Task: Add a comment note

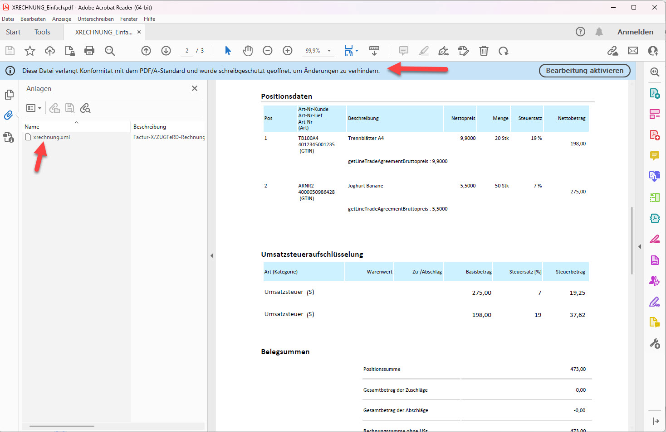Action: [x=404, y=51]
